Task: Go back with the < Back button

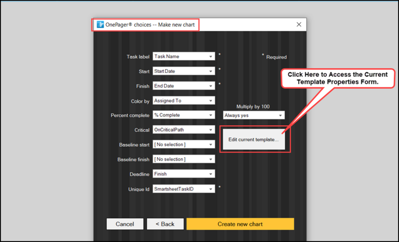Action: 165,224
